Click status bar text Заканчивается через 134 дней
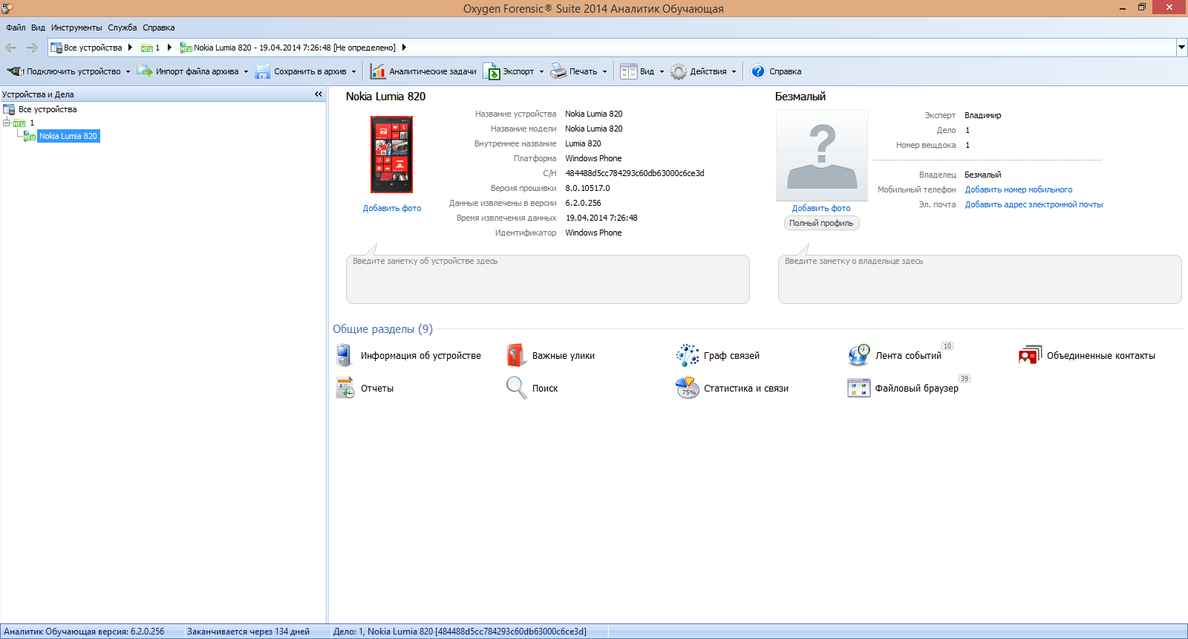This screenshot has height=639, width=1188. pos(248,632)
